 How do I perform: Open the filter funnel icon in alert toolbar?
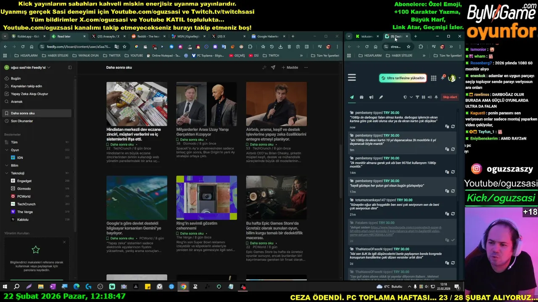[x=417, y=97]
